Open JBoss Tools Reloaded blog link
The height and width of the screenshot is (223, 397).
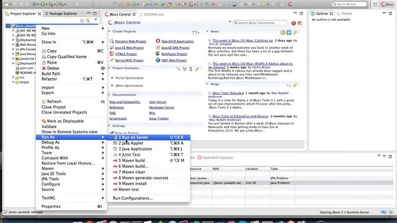228,93
